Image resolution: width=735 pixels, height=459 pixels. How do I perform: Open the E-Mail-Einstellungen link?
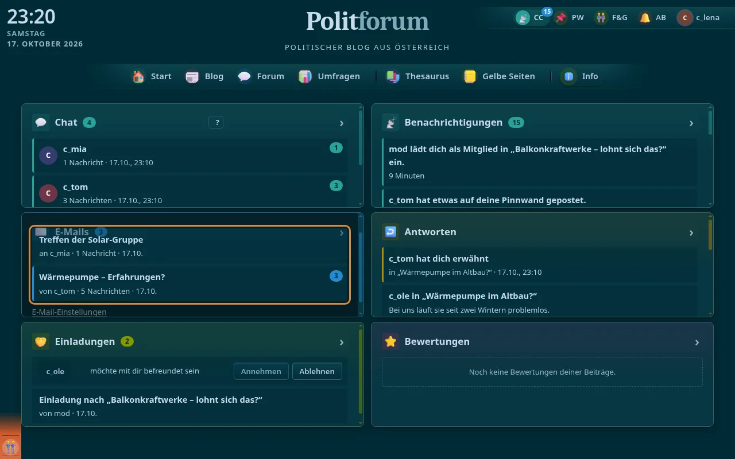pos(69,312)
